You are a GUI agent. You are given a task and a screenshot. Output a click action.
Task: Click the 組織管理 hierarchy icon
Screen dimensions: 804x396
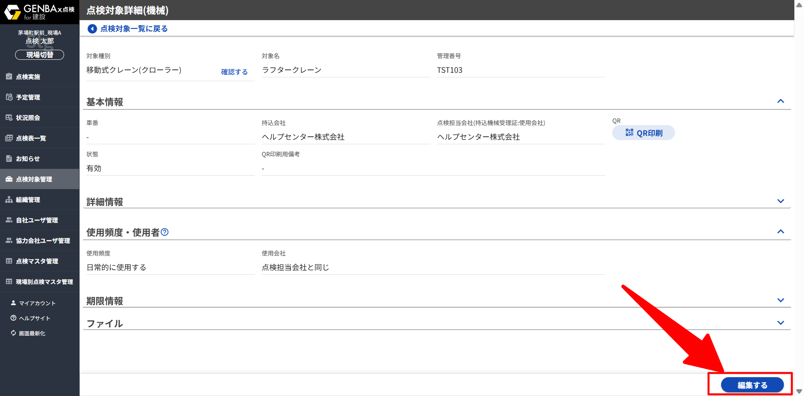[9, 199]
